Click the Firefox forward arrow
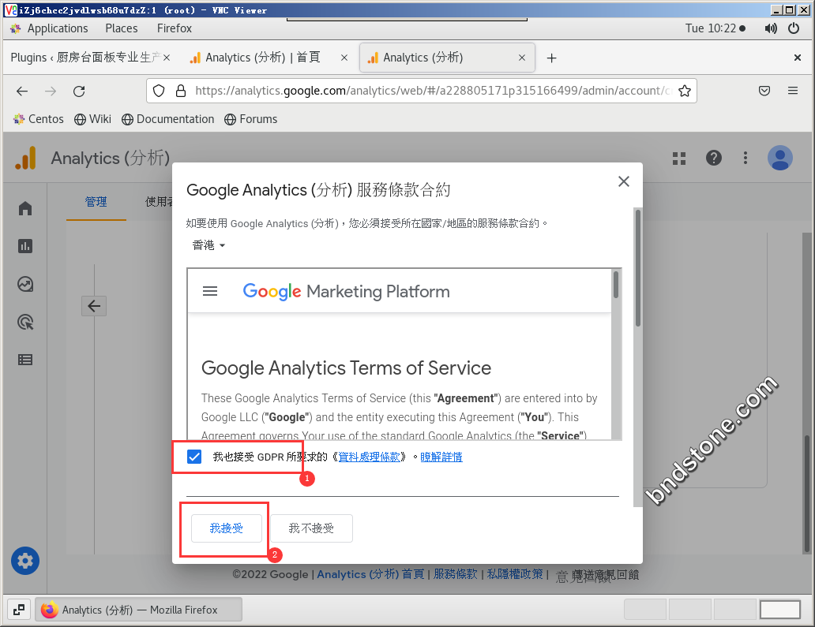 click(51, 91)
